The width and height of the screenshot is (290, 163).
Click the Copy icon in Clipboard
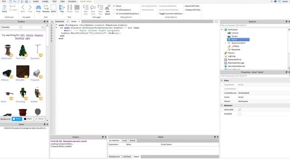pyautogui.click(x=10, y=10)
